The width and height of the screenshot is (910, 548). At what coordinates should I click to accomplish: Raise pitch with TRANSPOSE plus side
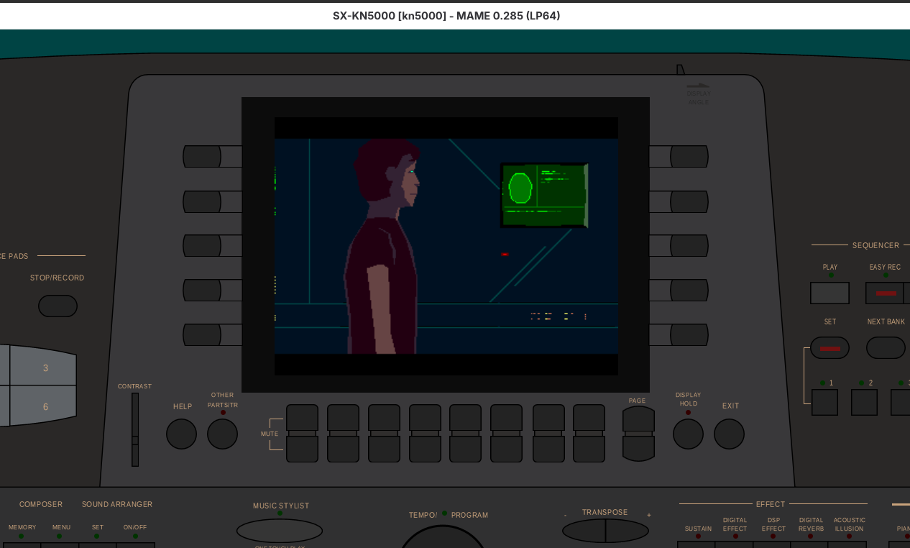click(627, 531)
